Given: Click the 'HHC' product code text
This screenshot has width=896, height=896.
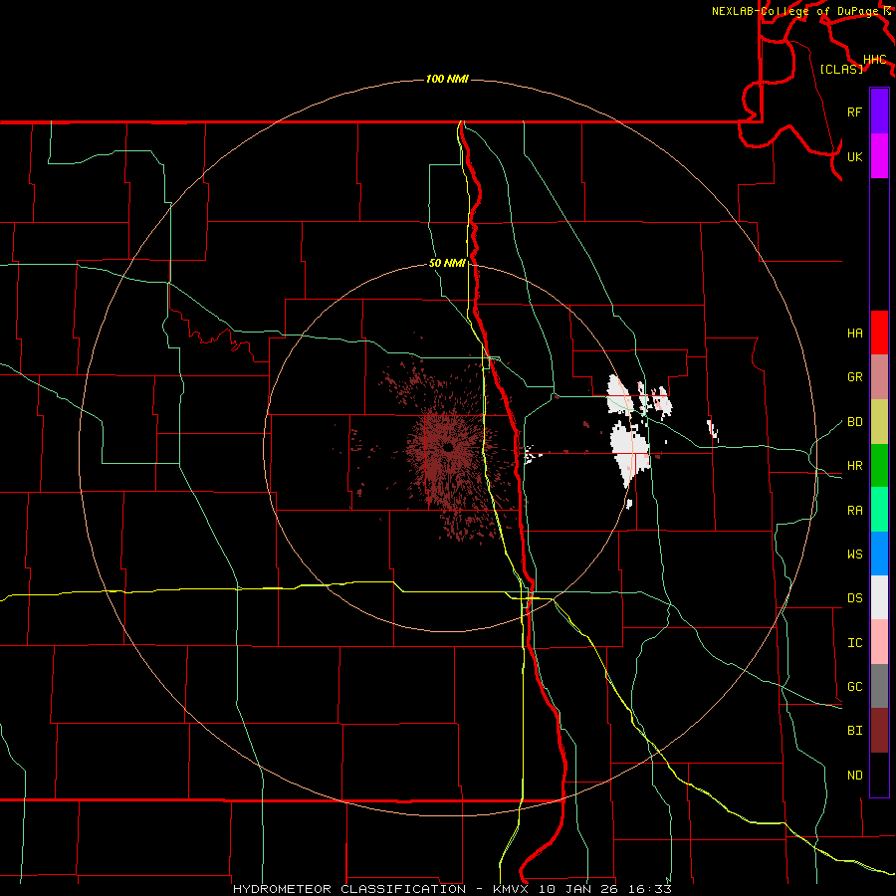Looking at the screenshot, I should click(875, 60).
